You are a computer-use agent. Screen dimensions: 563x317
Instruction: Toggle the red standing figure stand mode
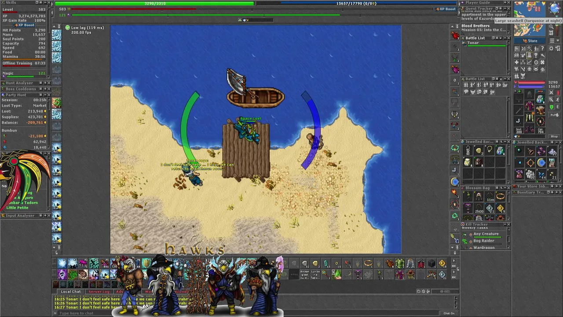(x=558, y=92)
